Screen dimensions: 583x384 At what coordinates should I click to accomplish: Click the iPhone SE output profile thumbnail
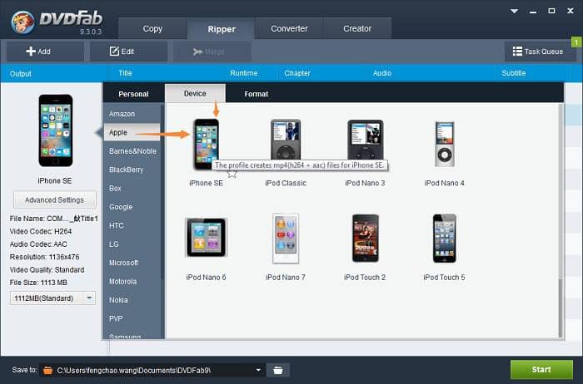click(56, 130)
